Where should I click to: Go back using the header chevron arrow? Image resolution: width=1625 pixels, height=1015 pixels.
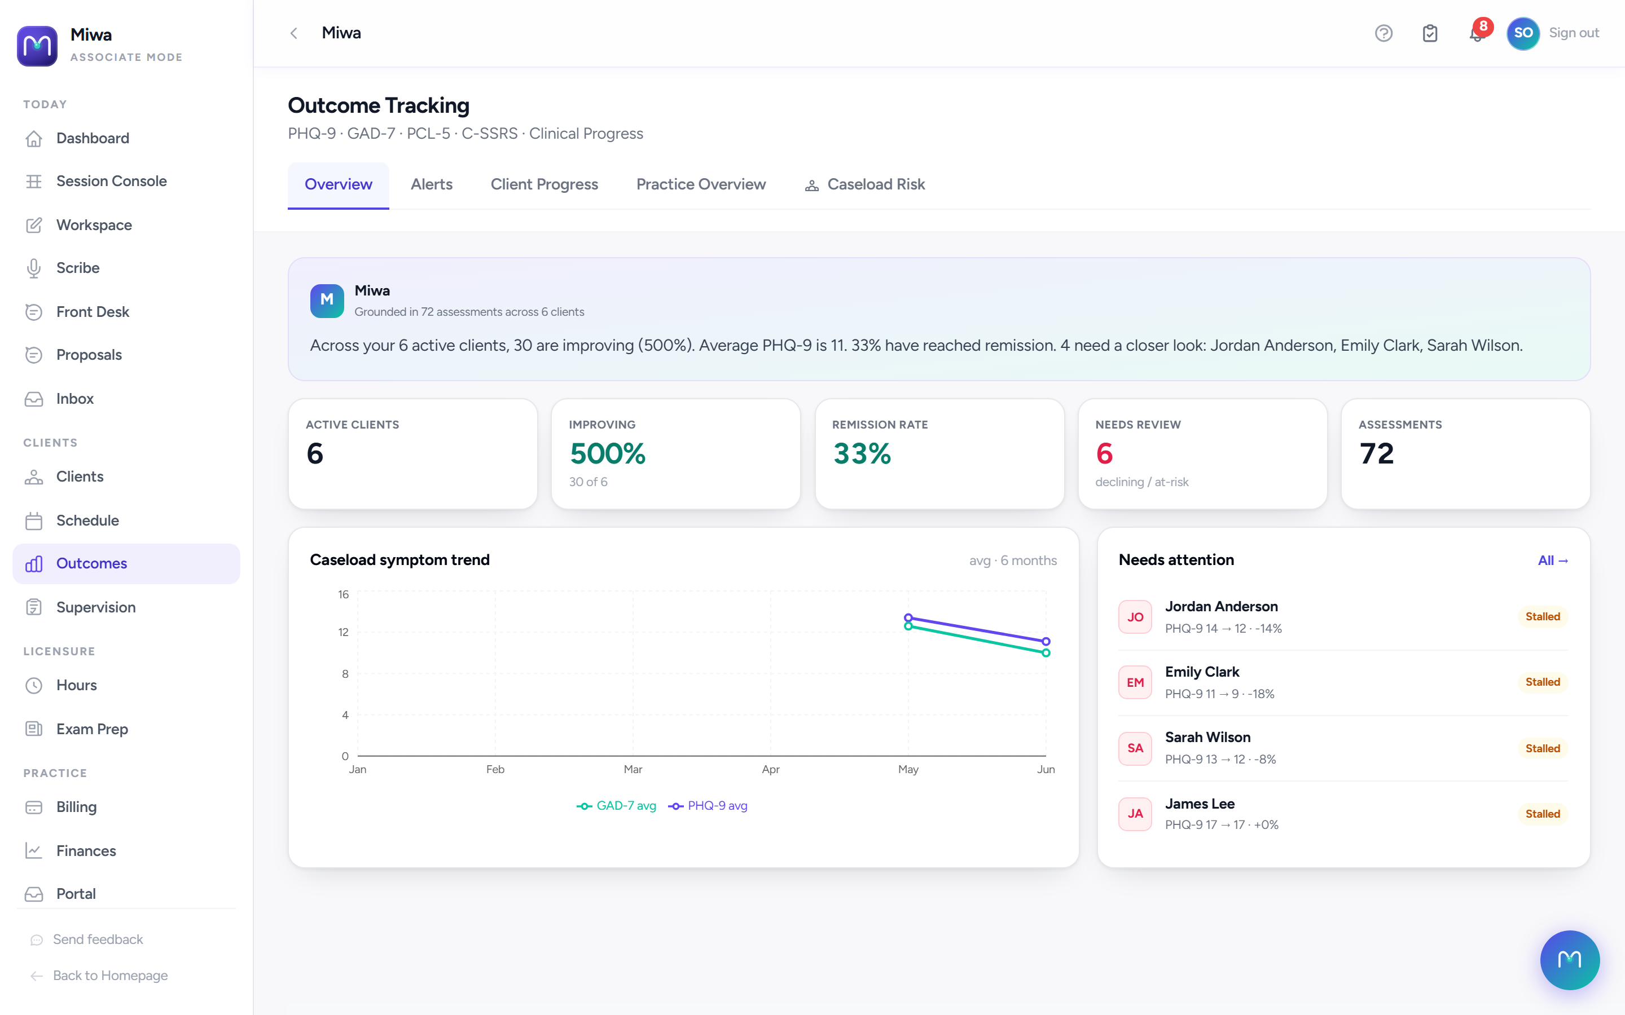tap(293, 33)
